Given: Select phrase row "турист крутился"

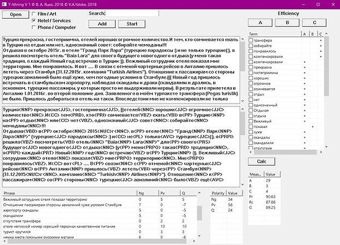Looking at the screenshot, I should click(100, 232).
